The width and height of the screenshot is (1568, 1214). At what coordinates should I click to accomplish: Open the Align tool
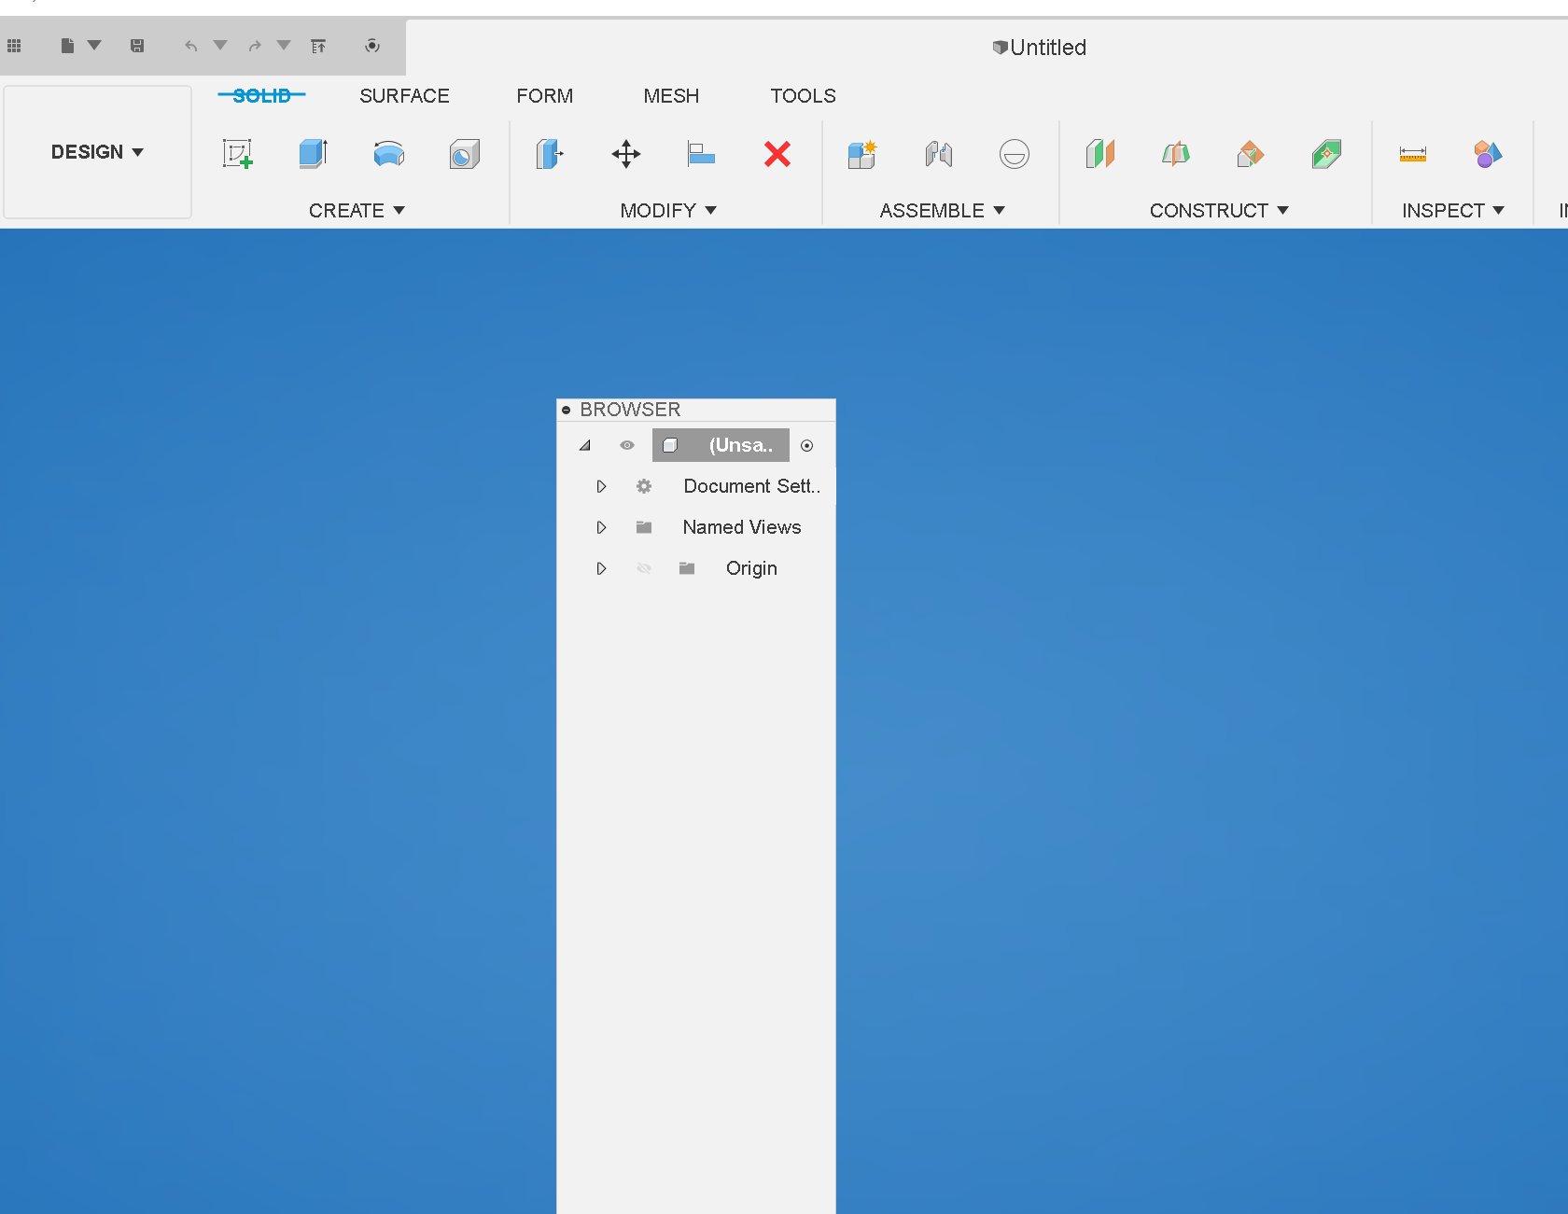pyautogui.click(x=701, y=154)
